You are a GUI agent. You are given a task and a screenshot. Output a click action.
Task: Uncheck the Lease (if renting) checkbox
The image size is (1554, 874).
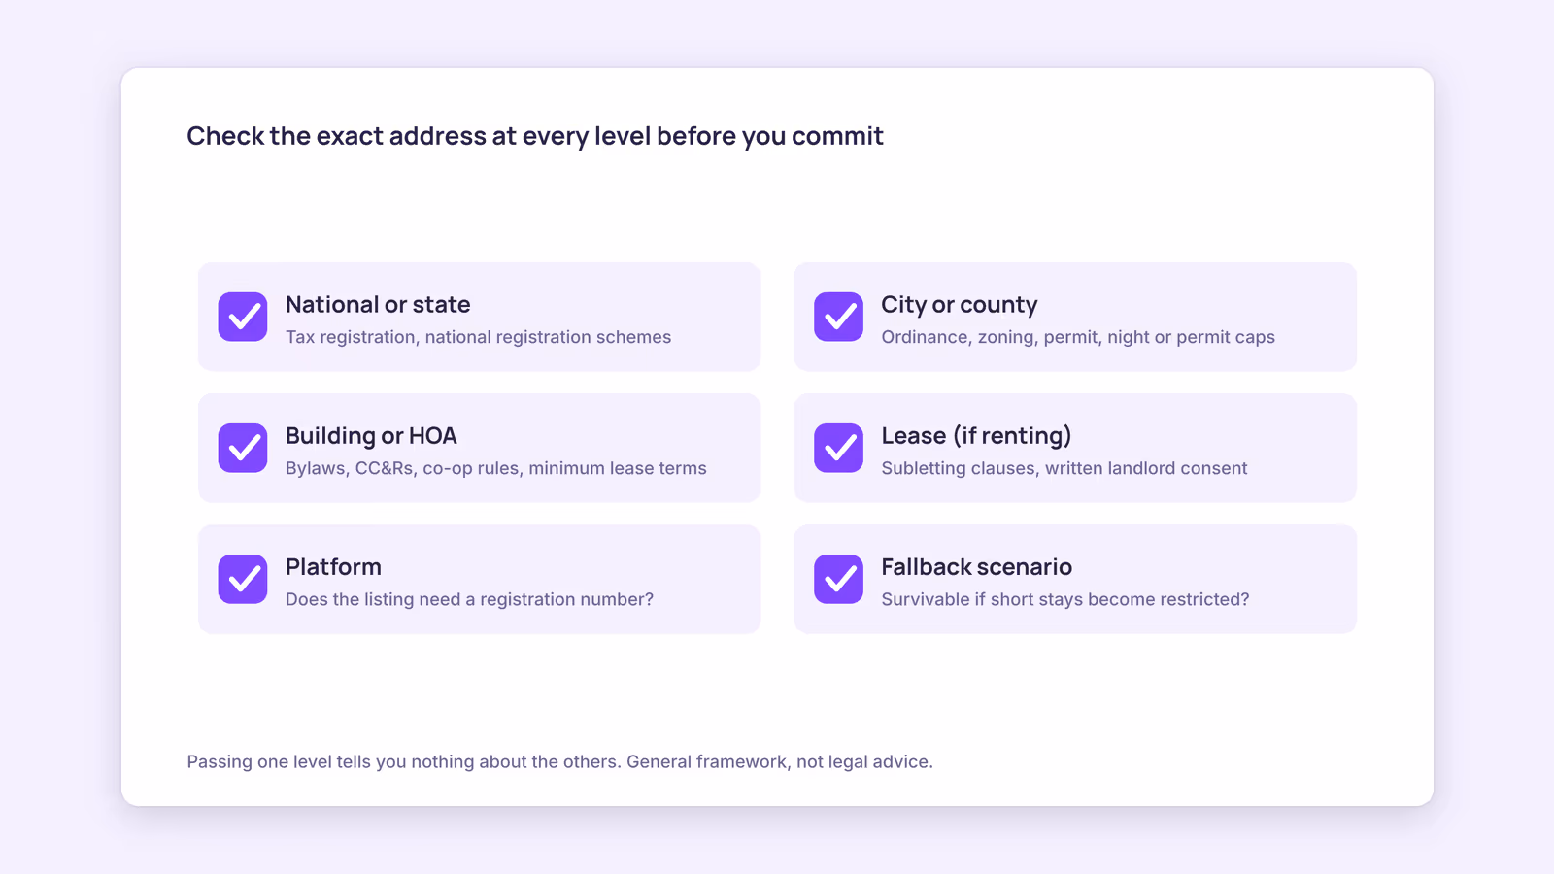[x=838, y=448]
